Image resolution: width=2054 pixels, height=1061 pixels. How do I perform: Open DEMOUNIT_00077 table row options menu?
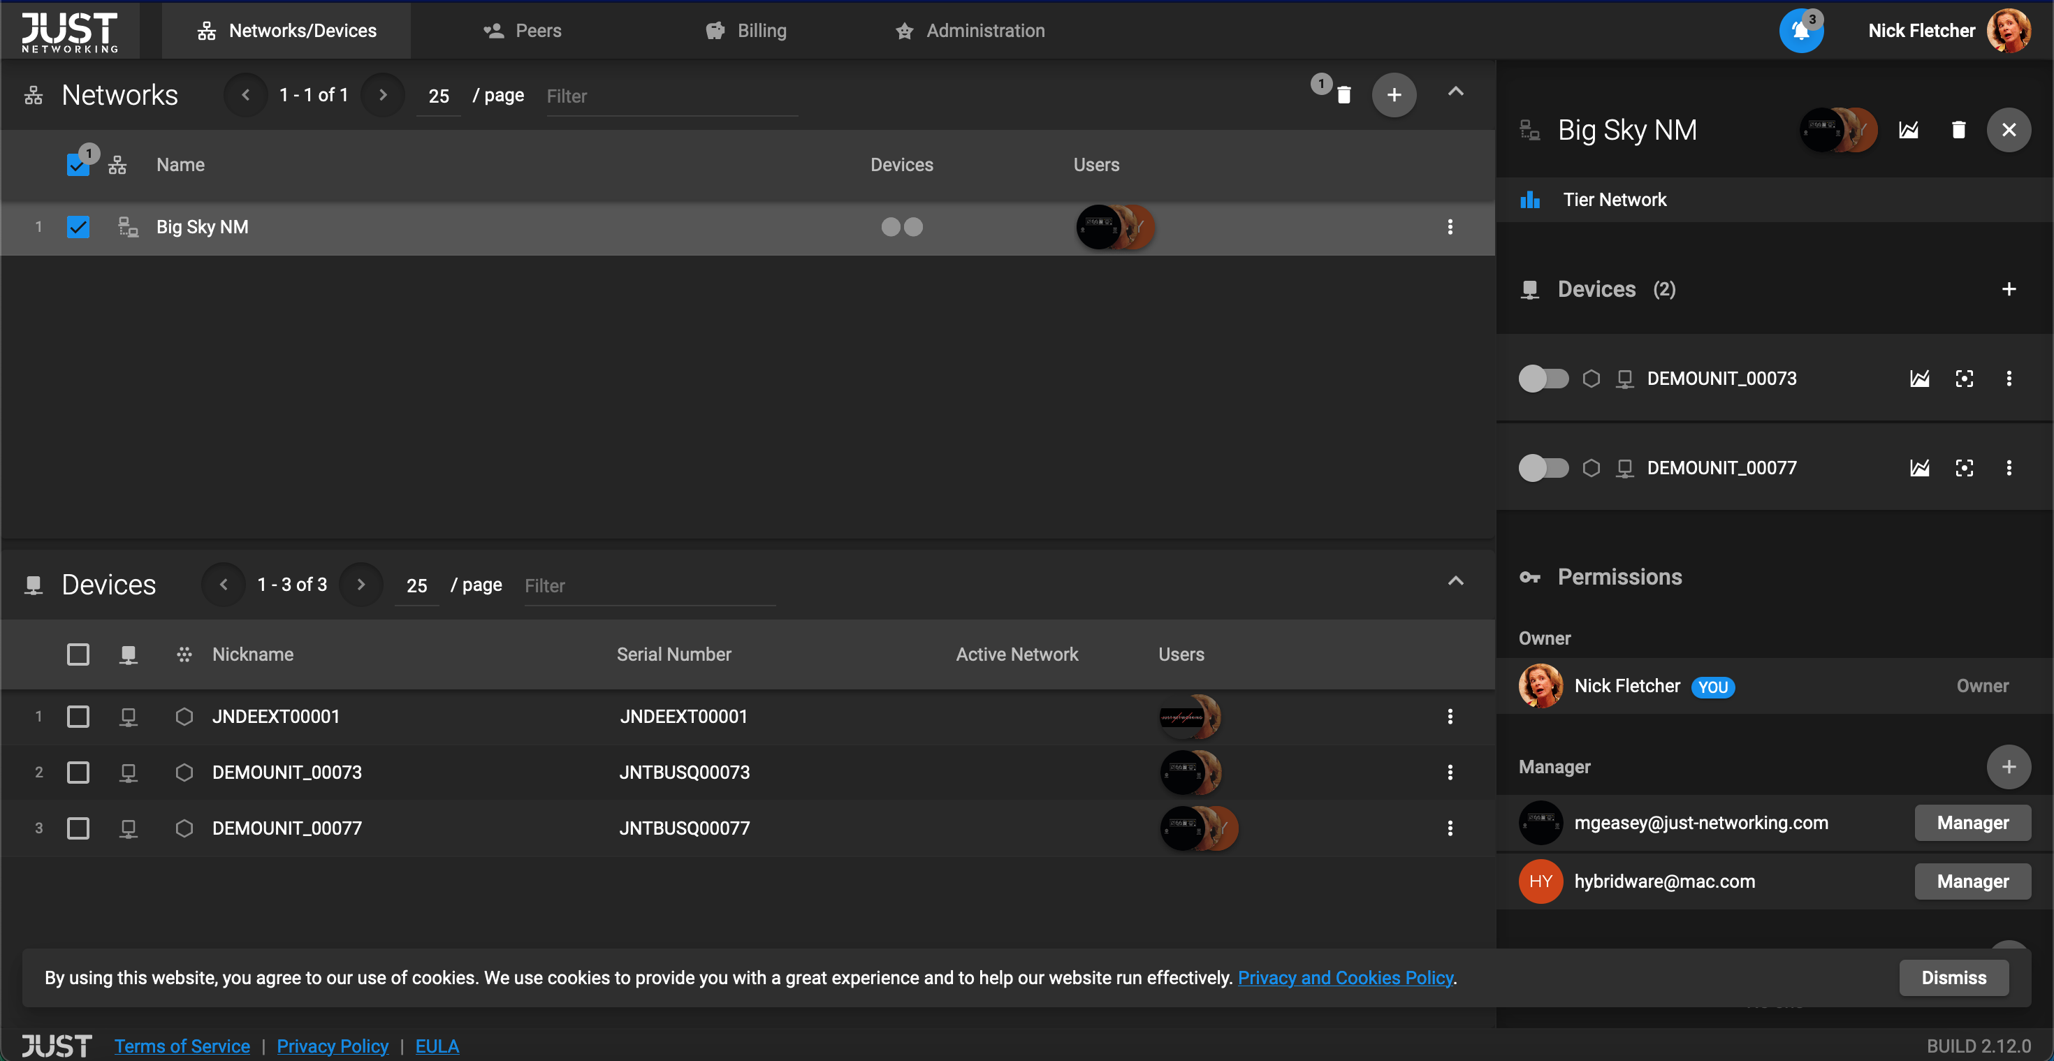point(1450,828)
